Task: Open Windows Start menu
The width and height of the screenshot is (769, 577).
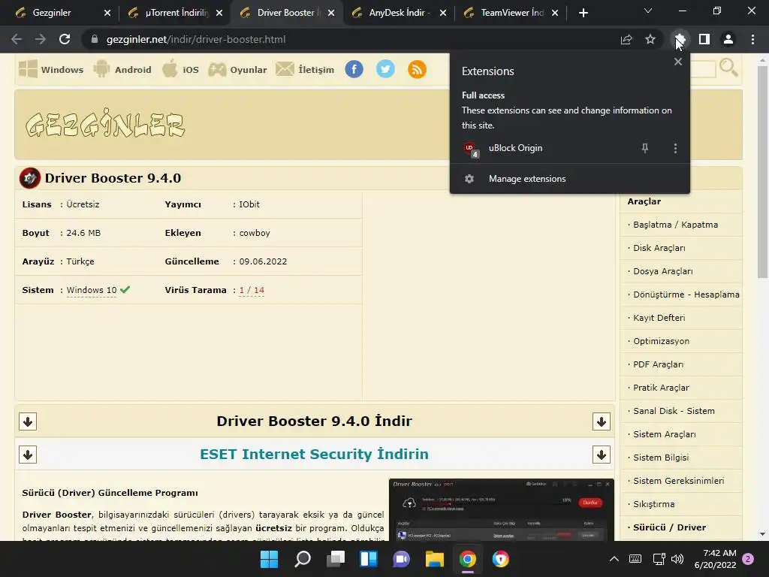Action: point(269,559)
